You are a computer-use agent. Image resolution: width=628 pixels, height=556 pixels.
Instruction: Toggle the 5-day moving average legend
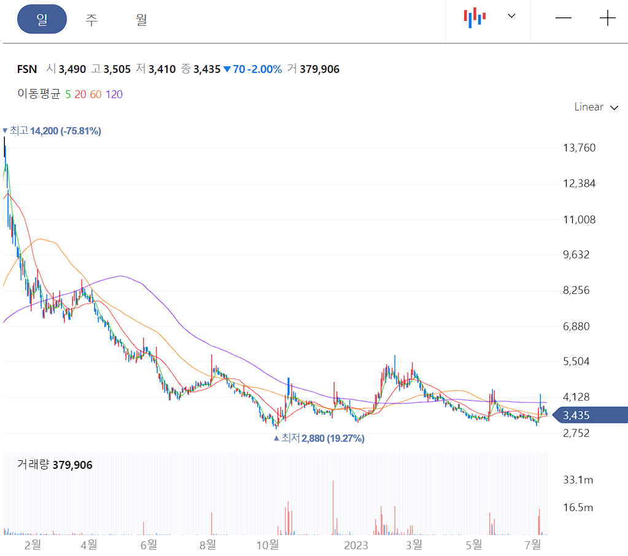tap(68, 95)
